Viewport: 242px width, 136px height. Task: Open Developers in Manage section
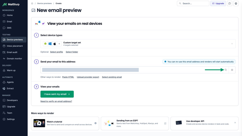[x=14, y=100]
